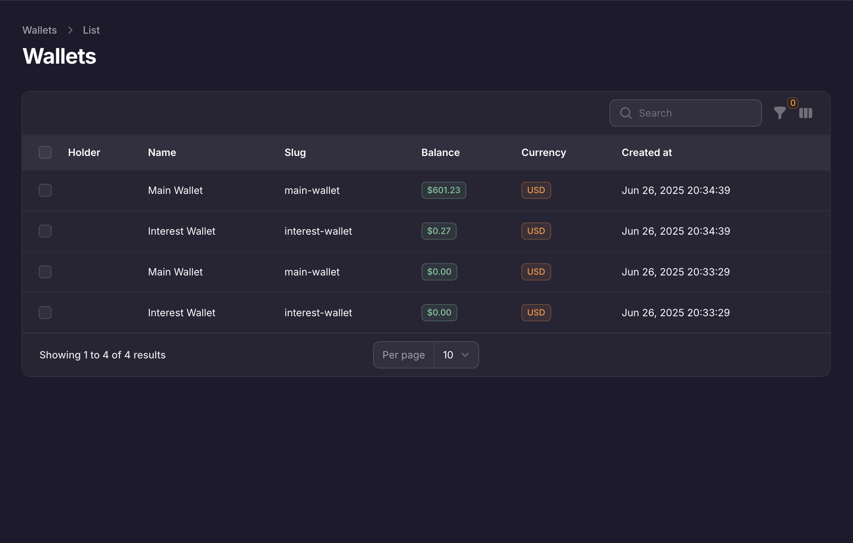Check the last Interest Wallet row
This screenshot has height=543, width=853.
pos(45,313)
